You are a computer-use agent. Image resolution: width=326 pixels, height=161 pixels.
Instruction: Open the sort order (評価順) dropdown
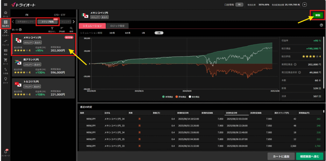(x=62, y=29)
